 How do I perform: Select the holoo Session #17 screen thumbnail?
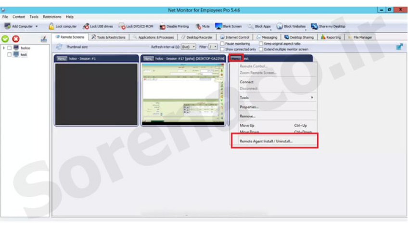(x=183, y=94)
